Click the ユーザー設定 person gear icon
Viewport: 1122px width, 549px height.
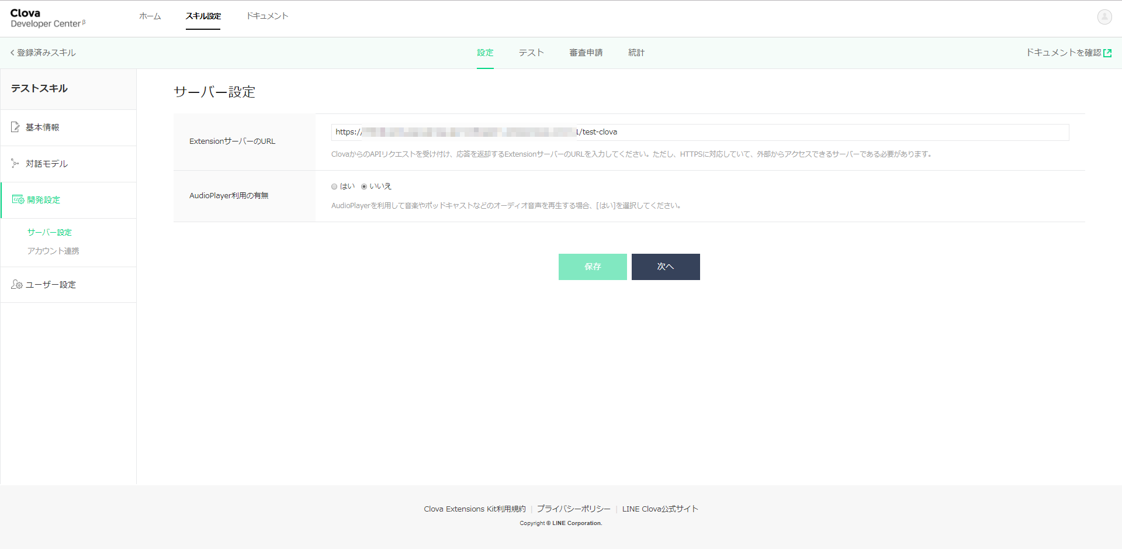coord(16,285)
